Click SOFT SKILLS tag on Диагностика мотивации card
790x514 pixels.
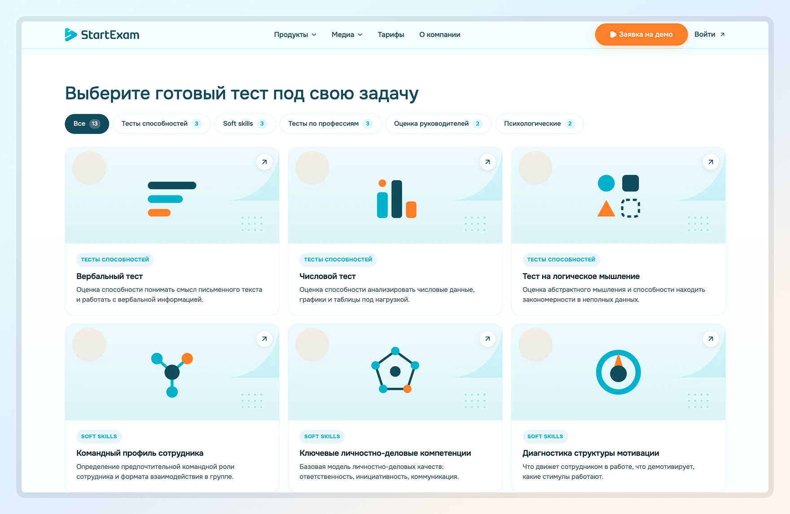coord(545,436)
